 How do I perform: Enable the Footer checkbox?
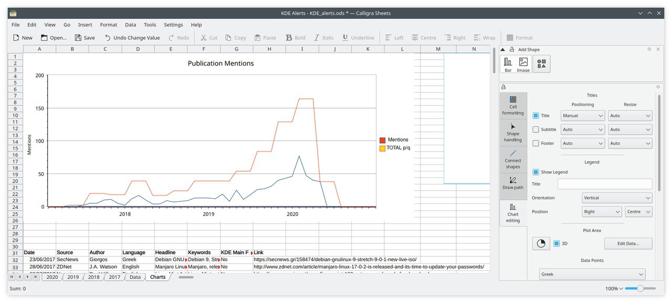pos(535,143)
